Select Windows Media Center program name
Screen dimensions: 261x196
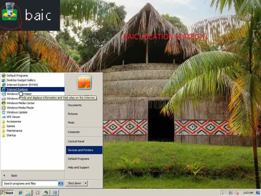coord(21,103)
